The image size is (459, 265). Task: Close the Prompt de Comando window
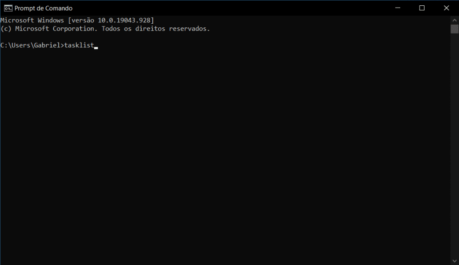446,8
